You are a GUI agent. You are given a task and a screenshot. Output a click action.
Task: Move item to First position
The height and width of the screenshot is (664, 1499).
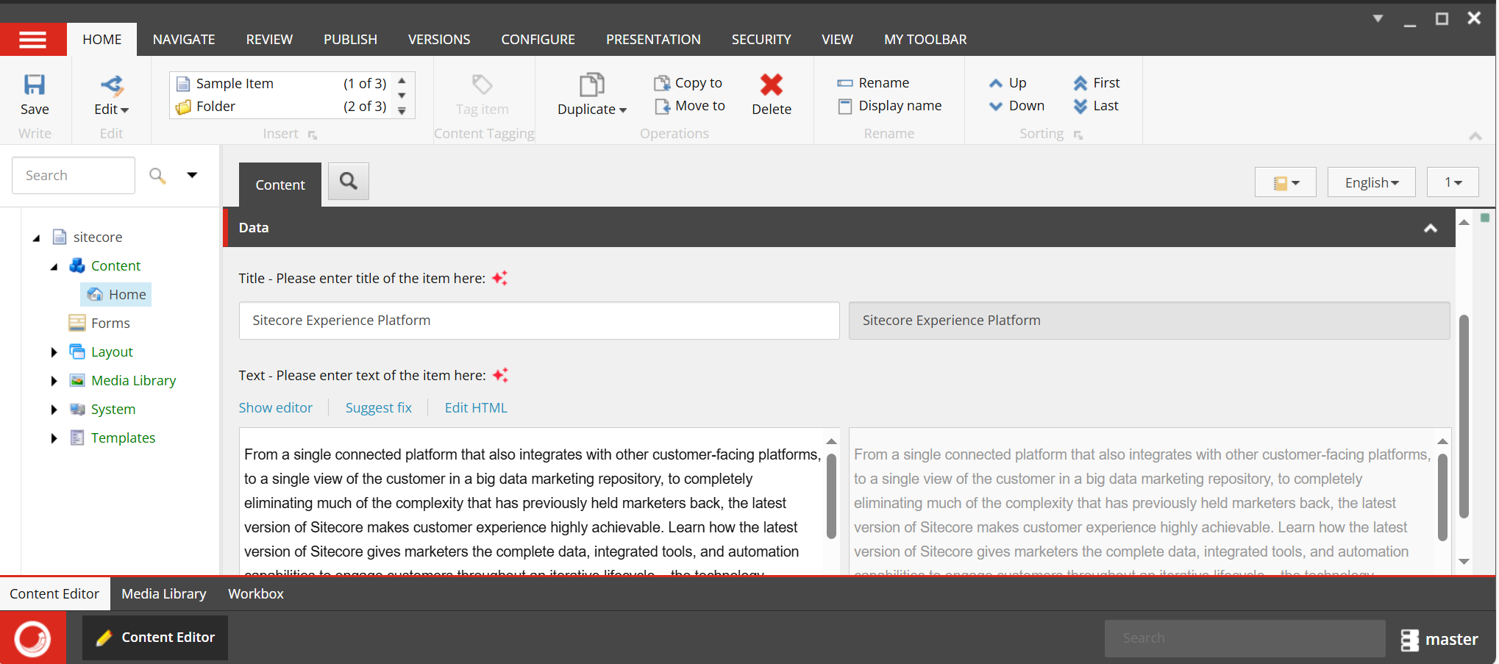coord(1096,83)
